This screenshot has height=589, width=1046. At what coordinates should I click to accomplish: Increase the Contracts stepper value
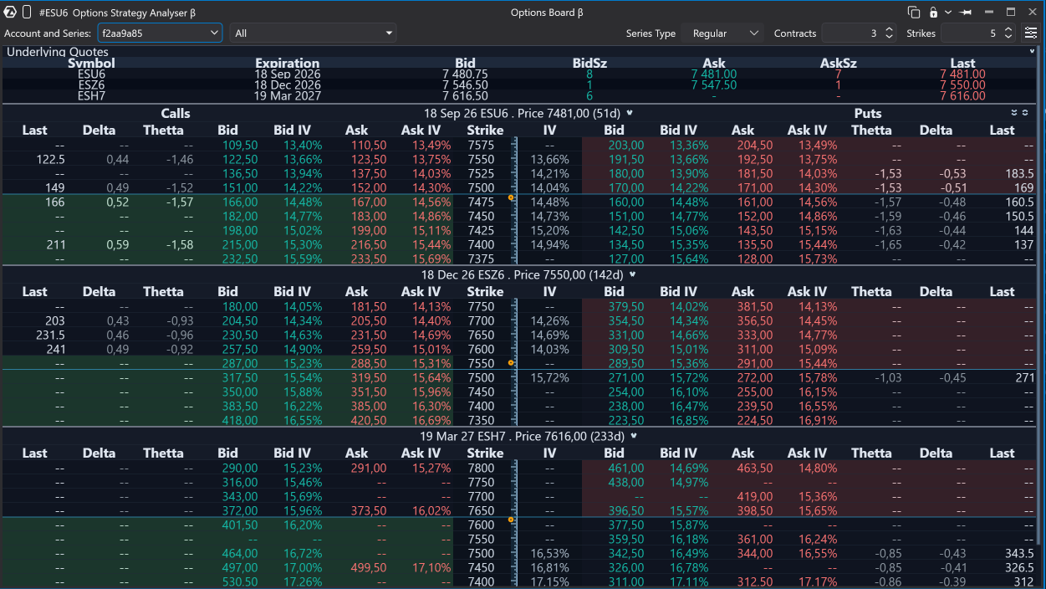(888, 29)
